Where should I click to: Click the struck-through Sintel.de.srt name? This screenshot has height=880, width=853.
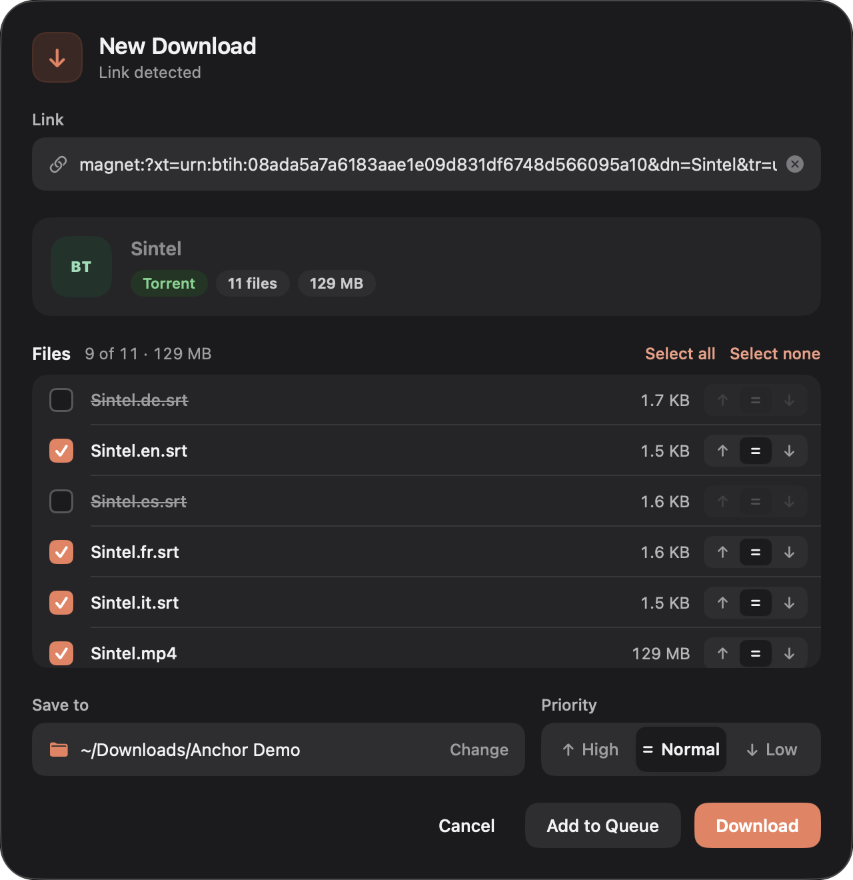[x=139, y=400]
